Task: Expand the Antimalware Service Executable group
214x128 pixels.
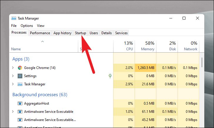Action: tap(13, 112)
